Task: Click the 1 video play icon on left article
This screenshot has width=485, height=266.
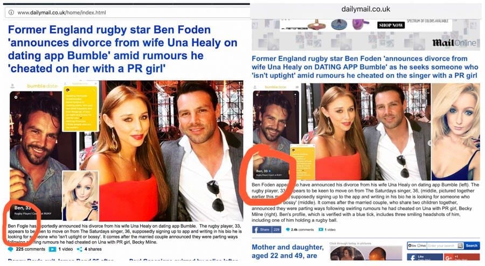Action: (x=53, y=249)
